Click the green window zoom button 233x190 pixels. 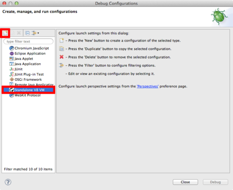tap(17, 3)
